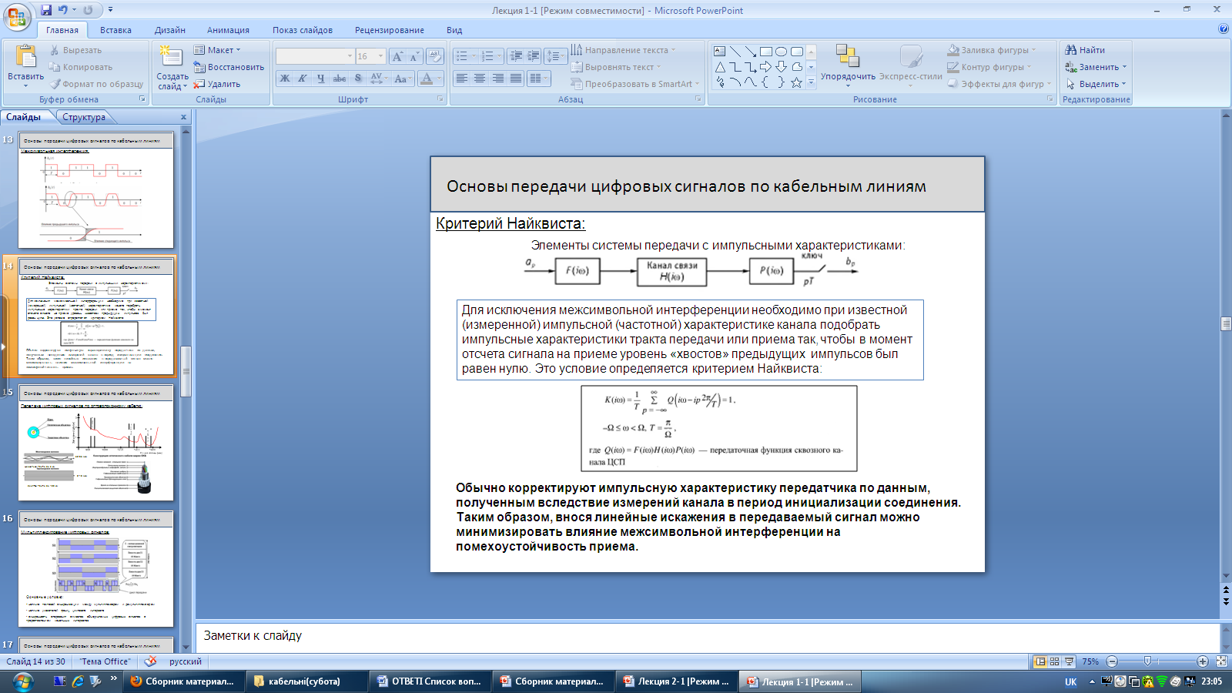The image size is (1232, 693).
Task: Decrease font size button
Action: coord(414,56)
